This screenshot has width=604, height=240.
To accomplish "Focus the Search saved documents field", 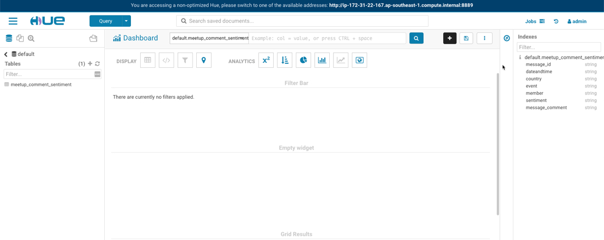I will coord(302,21).
